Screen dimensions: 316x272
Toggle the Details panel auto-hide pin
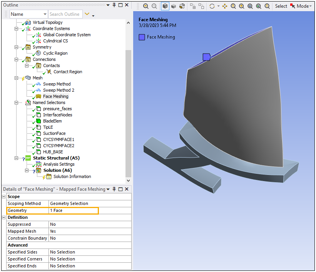[x=114, y=189]
